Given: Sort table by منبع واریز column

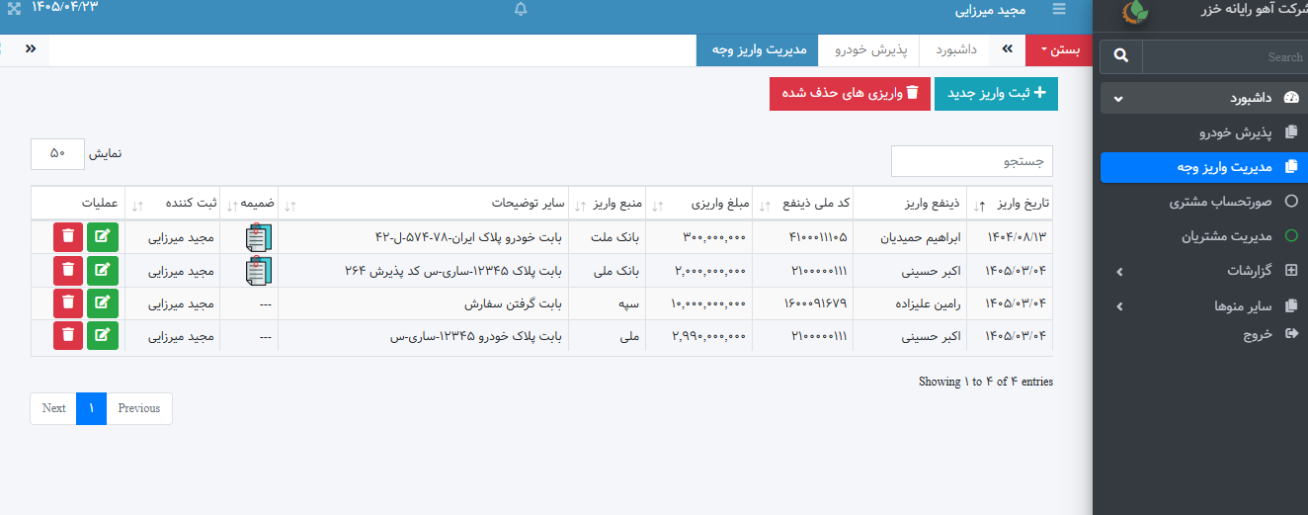Looking at the screenshot, I should click(x=609, y=204).
